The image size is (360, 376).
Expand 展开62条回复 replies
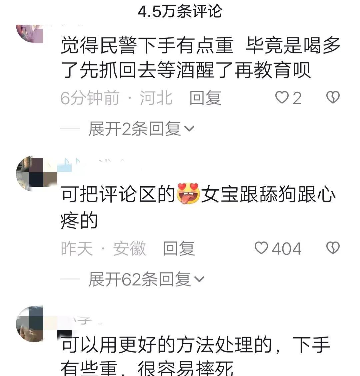click(x=146, y=279)
